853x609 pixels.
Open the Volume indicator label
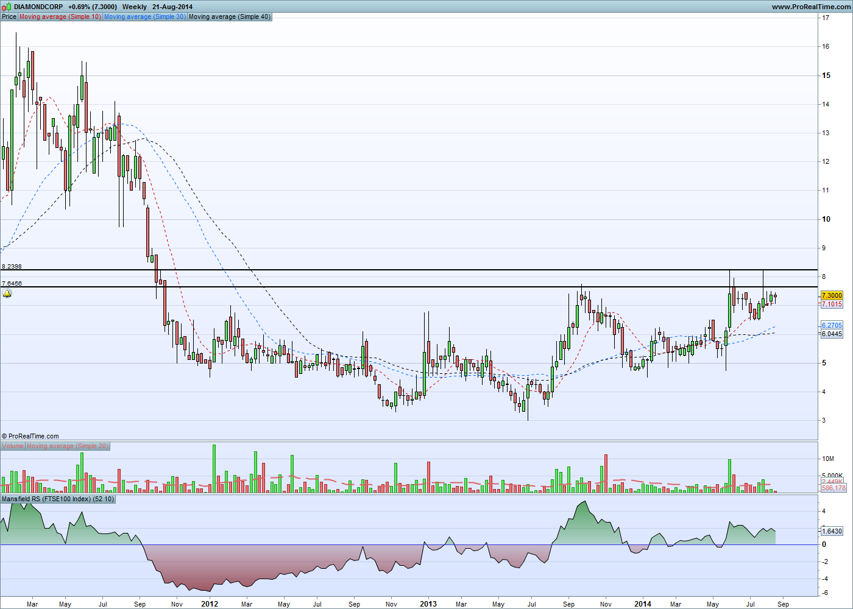(13, 446)
